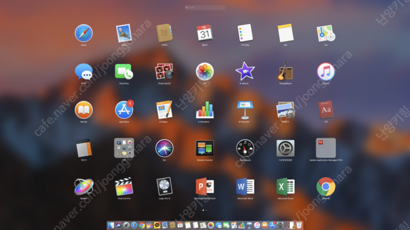410x230 pixels.
Task: Launch Microsoft PowerPoint
Action: [204, 186]
